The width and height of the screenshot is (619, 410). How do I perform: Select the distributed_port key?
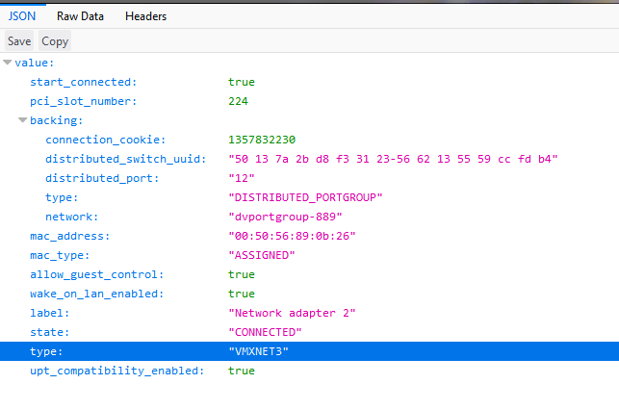(x=102, y=178)
